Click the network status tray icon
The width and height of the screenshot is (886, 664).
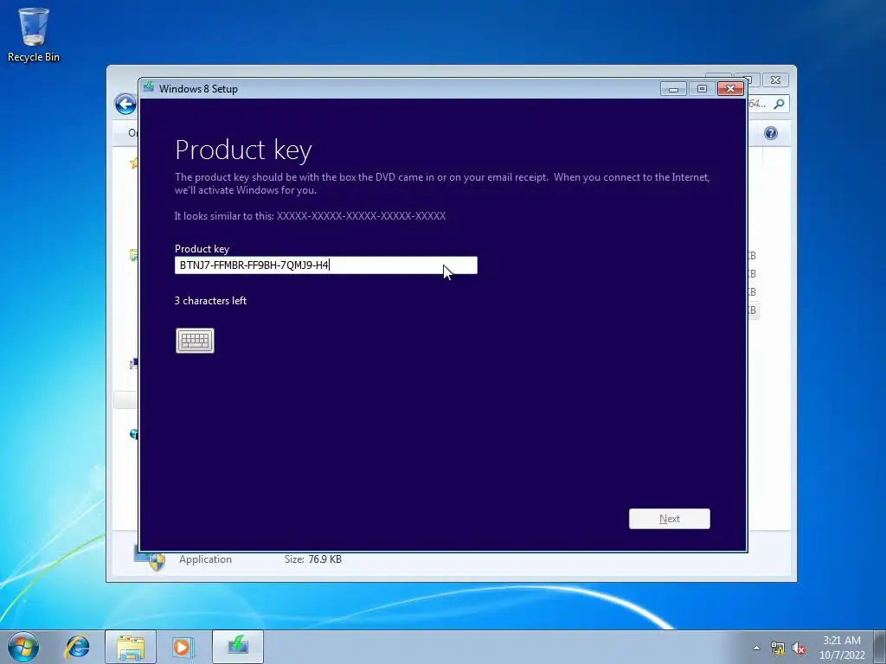tap(778, 648)
